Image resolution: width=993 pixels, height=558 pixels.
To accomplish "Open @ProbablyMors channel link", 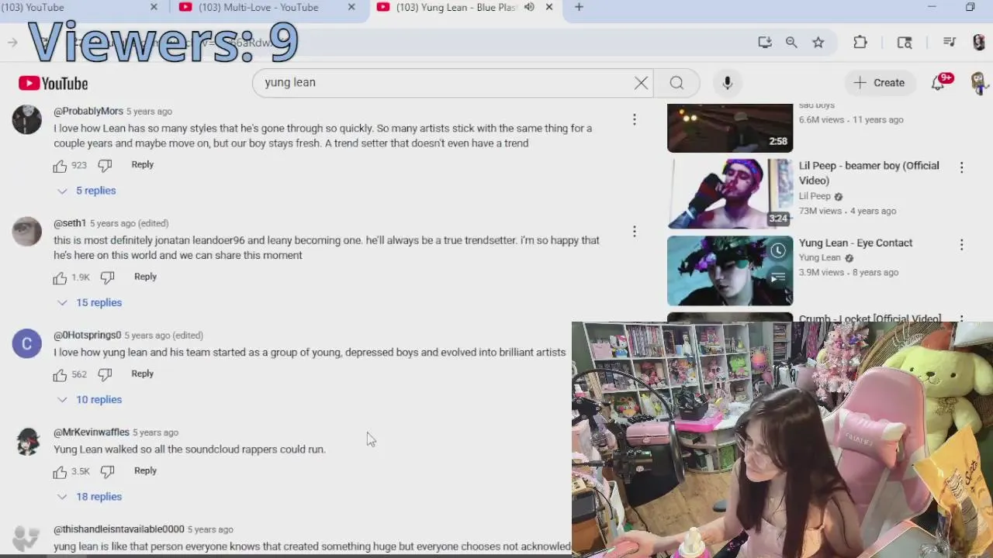I will pyautogui.click(x=88, y=112).
